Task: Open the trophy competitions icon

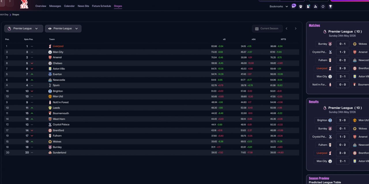Action: [330, 6]
